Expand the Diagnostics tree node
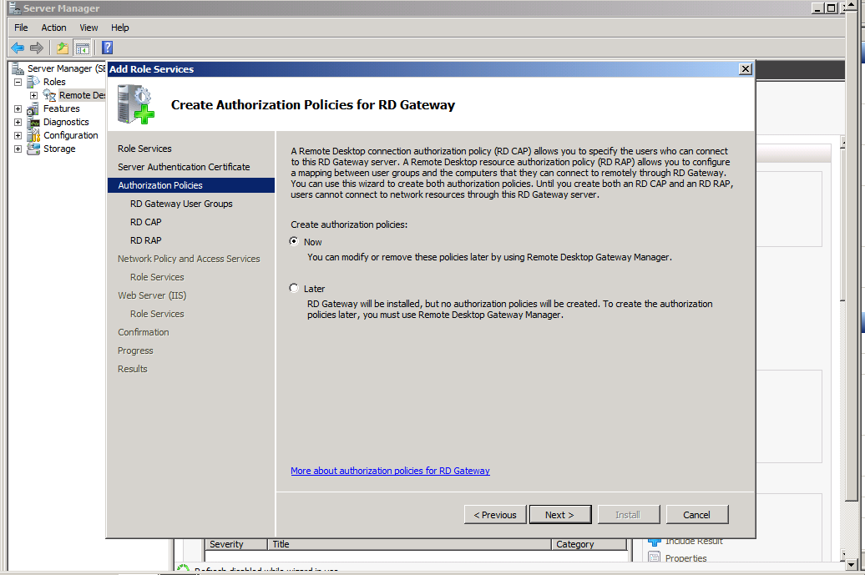Image resolution: width=865 pixels, height=575 pixels. tap(18, 122)
